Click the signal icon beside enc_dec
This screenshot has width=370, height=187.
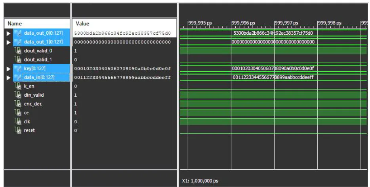(18, 104)
